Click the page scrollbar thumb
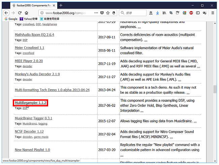 pyautogui.click(x=215, y=89)
